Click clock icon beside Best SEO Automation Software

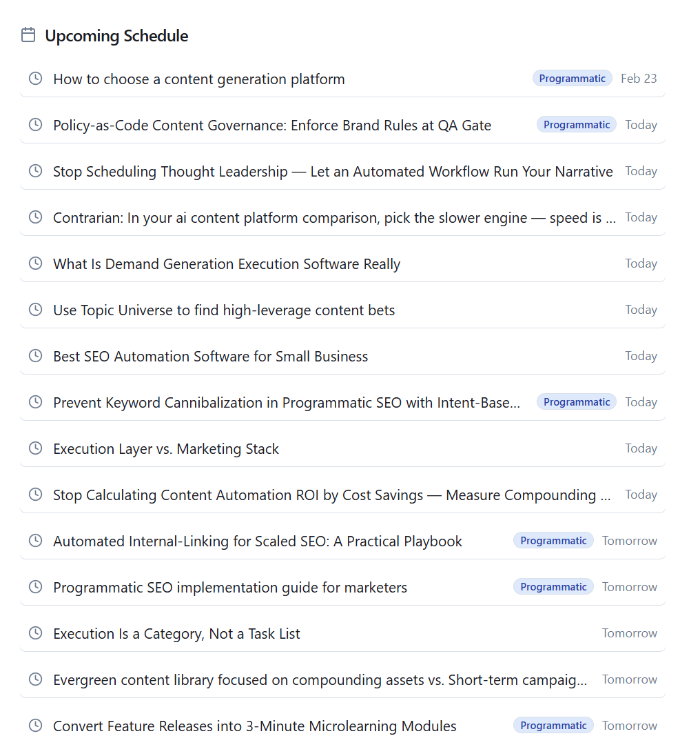coord(35,356)
